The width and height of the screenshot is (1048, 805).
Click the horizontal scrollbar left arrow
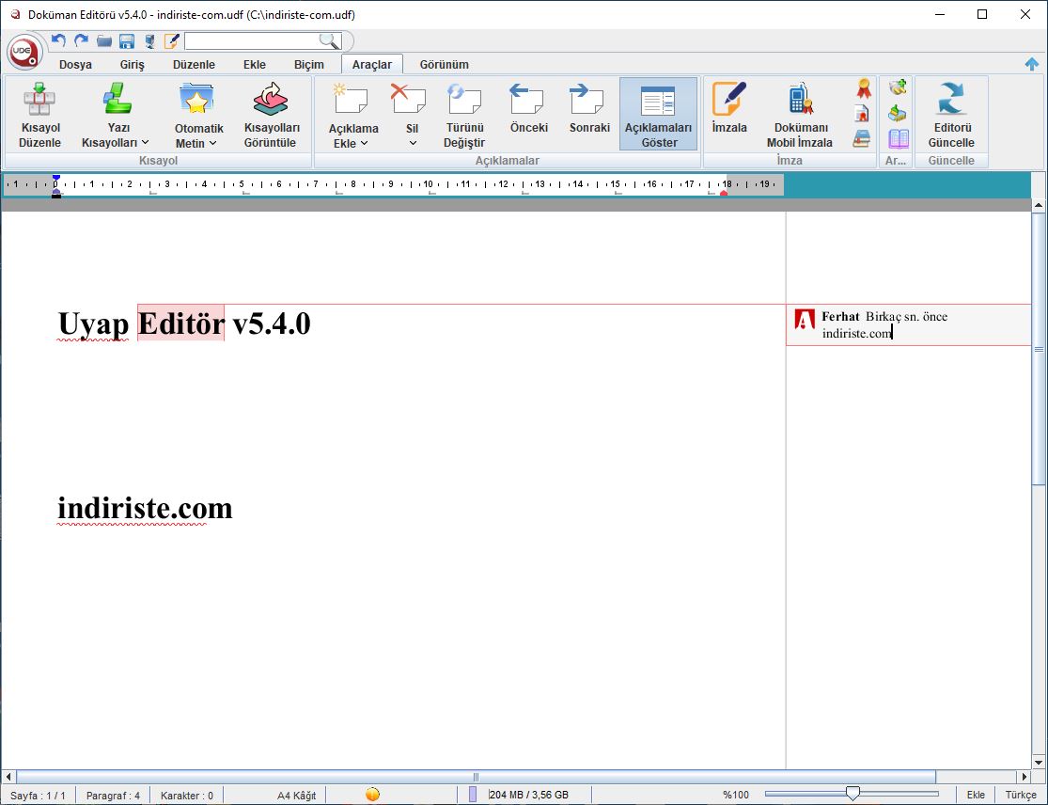[8, 776]
